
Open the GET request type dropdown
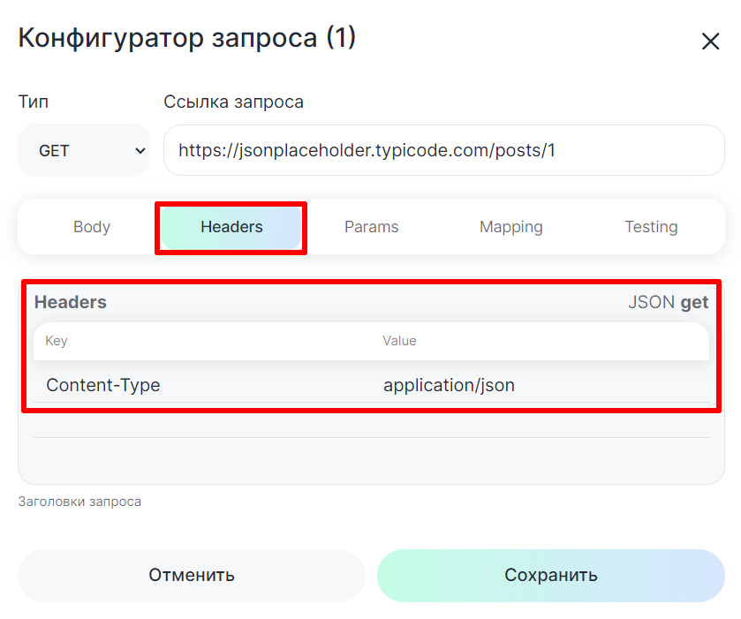84,151
